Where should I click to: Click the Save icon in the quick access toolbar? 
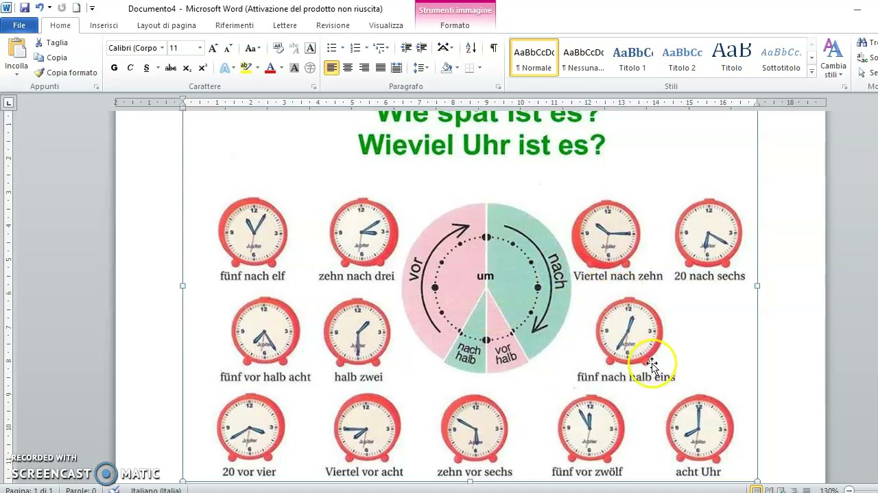click(x=25, y=8)
